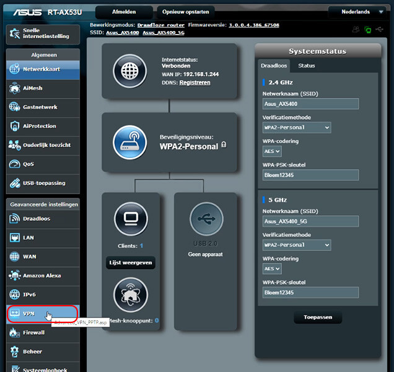Click the Clients count number 1

coord(141,246)
